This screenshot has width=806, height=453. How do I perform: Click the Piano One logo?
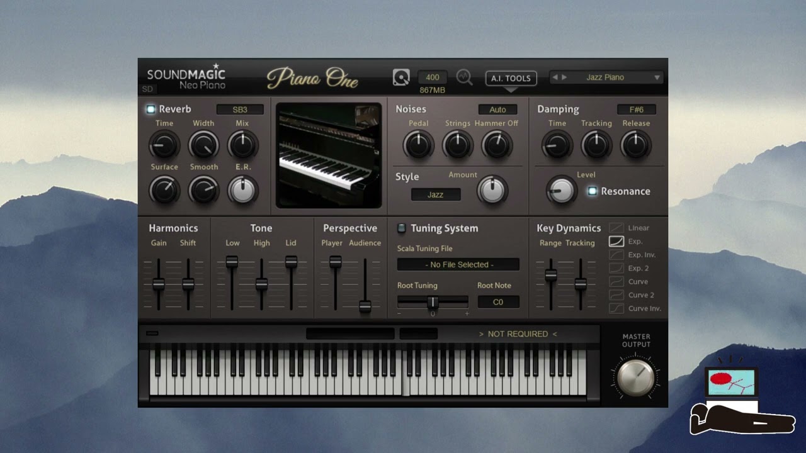coord(313,78)
